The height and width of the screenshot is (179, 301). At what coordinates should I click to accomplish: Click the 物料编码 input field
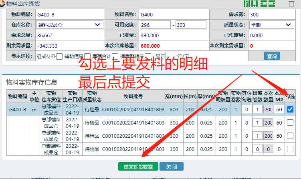coord(69,14)
